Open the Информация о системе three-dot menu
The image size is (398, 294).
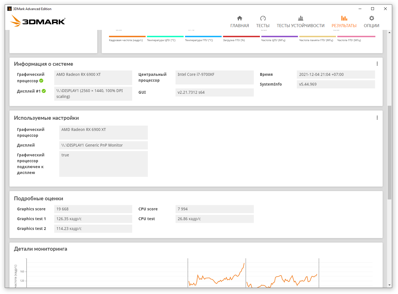[377, 64]
